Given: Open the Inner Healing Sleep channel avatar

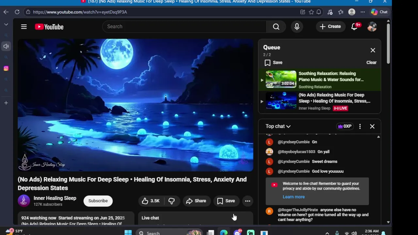Looking at the screenshot, I should (x=24, y=201).
